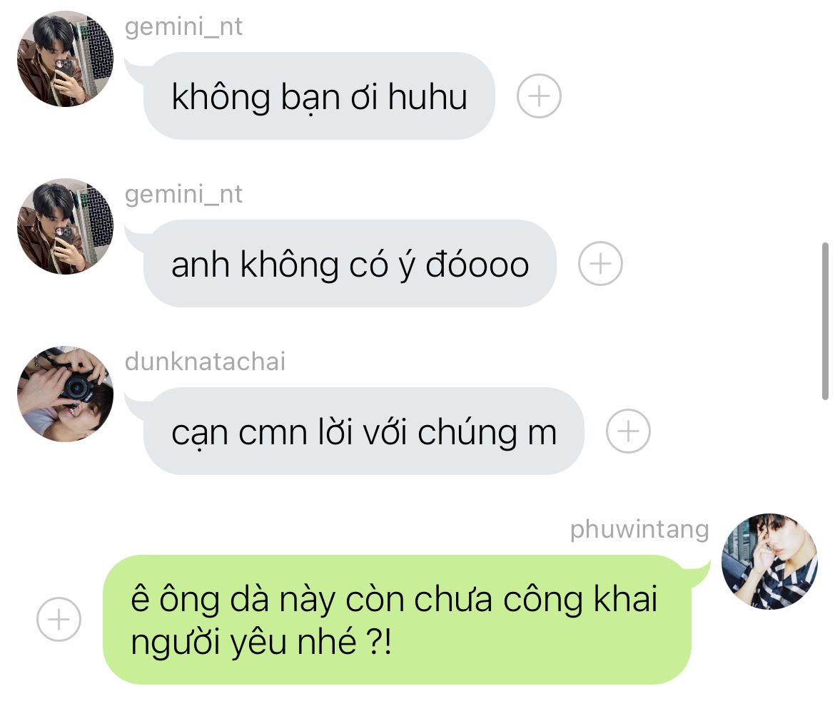The height and width of the screenshot is (716, 835).
Task: Open the phuwintang profile avatar
Action: click(769, 561)
